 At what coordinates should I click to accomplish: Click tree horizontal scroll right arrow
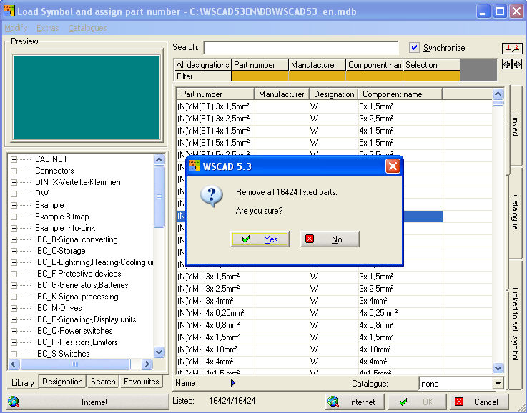[x=147, y=364]
